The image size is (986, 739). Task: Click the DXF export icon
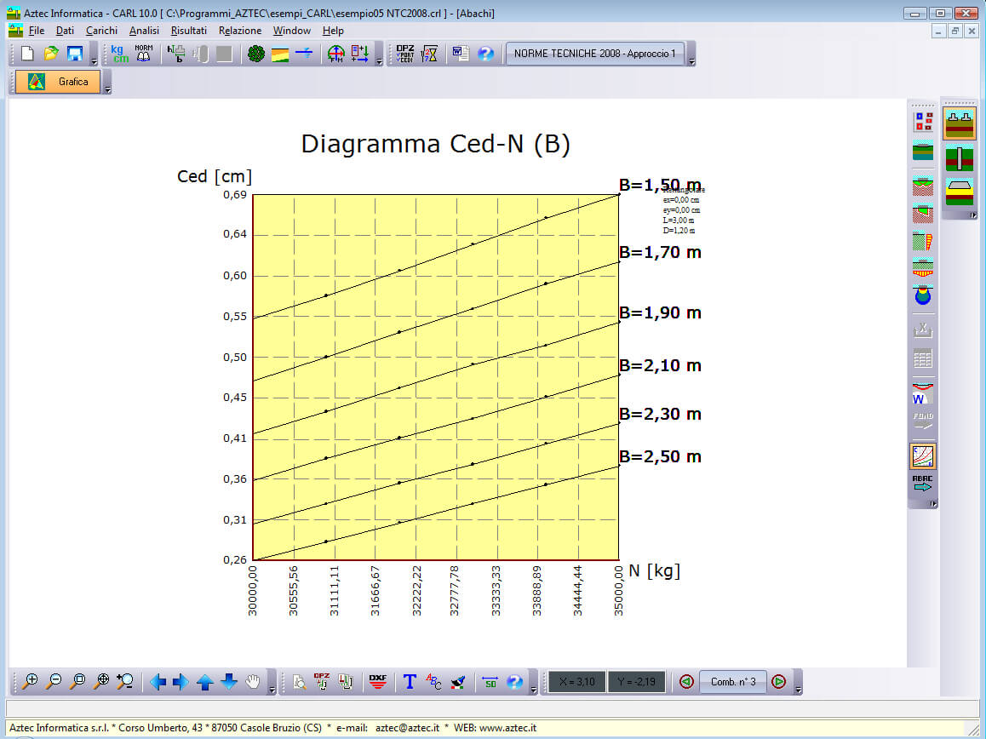(x=377, y=682)
